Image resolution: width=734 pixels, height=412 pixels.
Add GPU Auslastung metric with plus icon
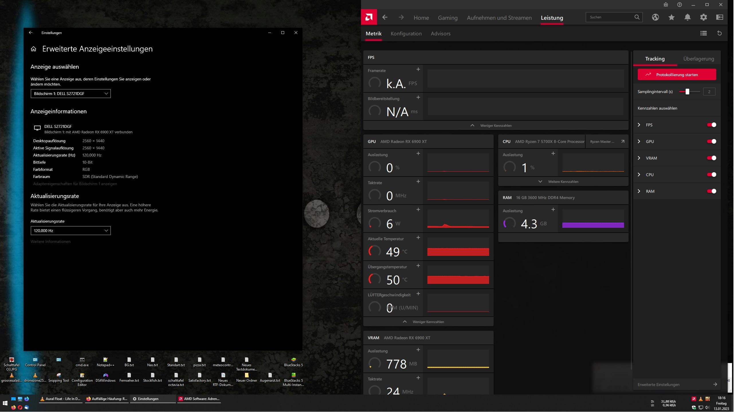coord(418,153)
